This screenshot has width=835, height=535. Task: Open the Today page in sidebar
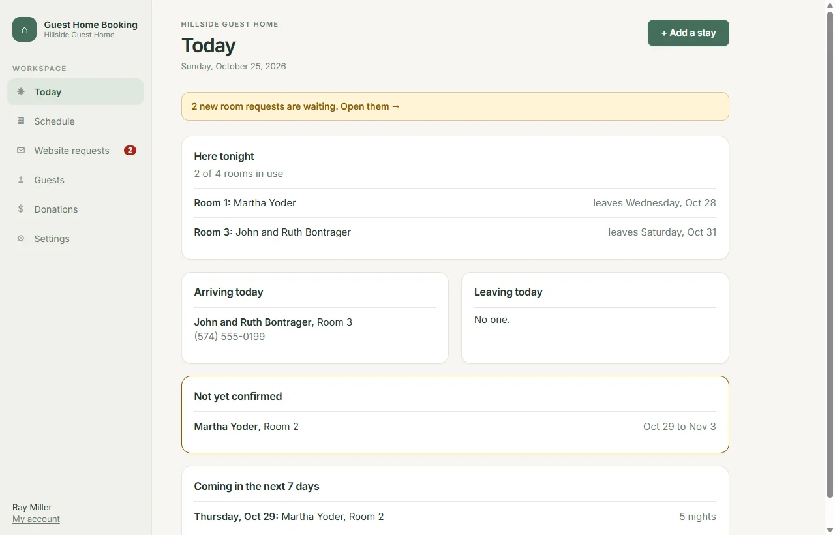point(76,92)
